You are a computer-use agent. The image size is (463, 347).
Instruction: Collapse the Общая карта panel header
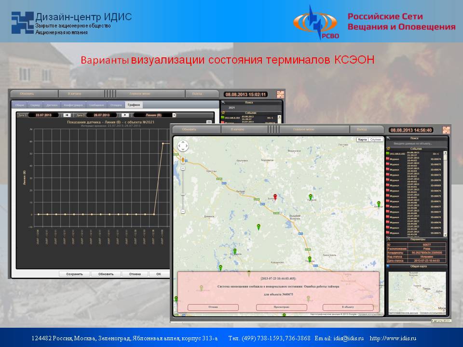coord(417,266)
